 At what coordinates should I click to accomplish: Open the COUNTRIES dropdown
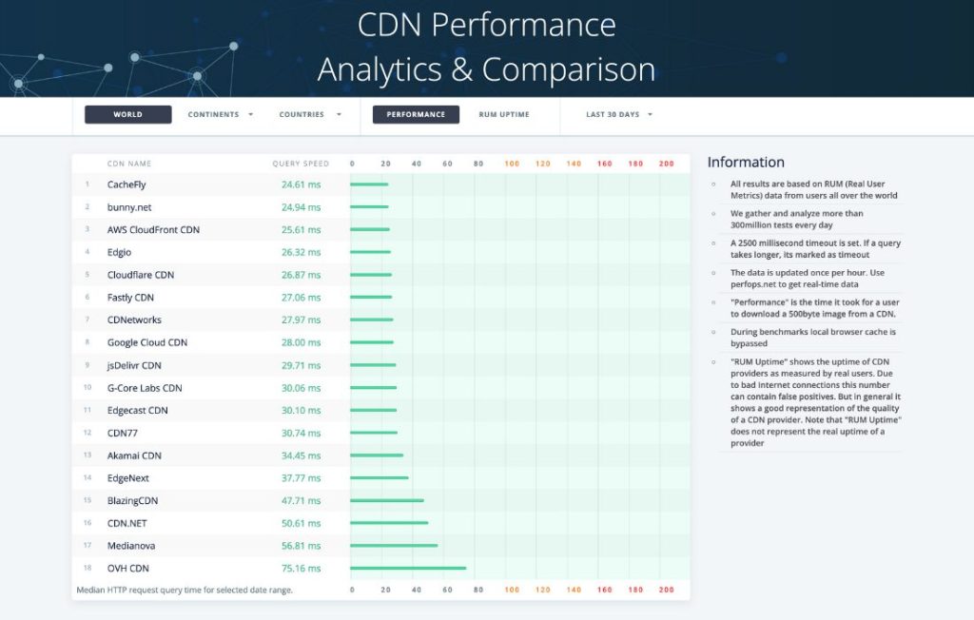tap(309, 114)
